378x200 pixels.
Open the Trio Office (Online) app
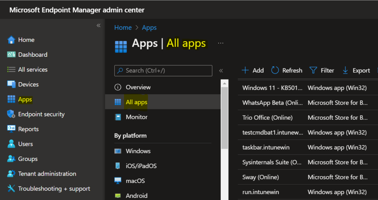point(267,118)
